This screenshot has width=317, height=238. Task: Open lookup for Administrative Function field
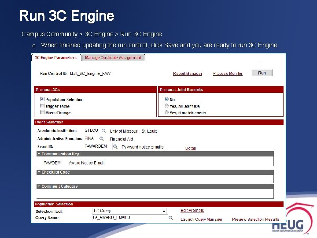(102, 139)
